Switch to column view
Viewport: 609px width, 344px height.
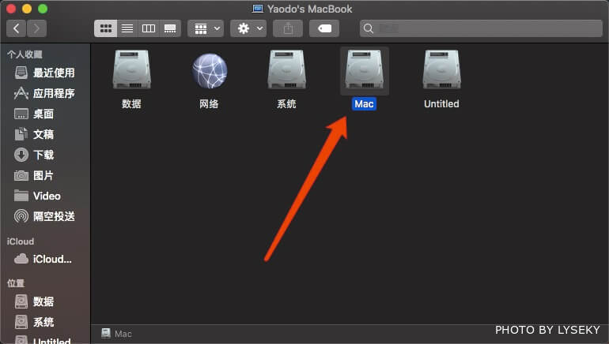(149, 28)
